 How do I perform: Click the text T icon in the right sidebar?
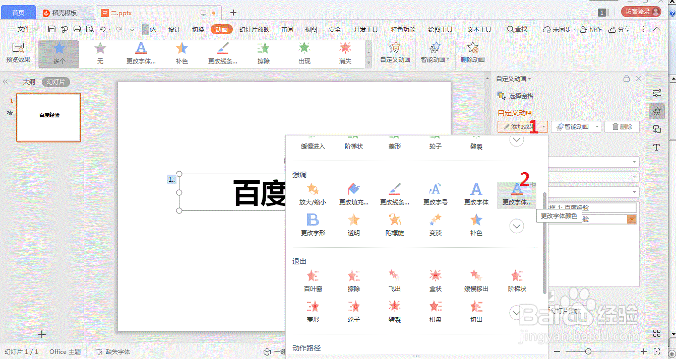657,148
